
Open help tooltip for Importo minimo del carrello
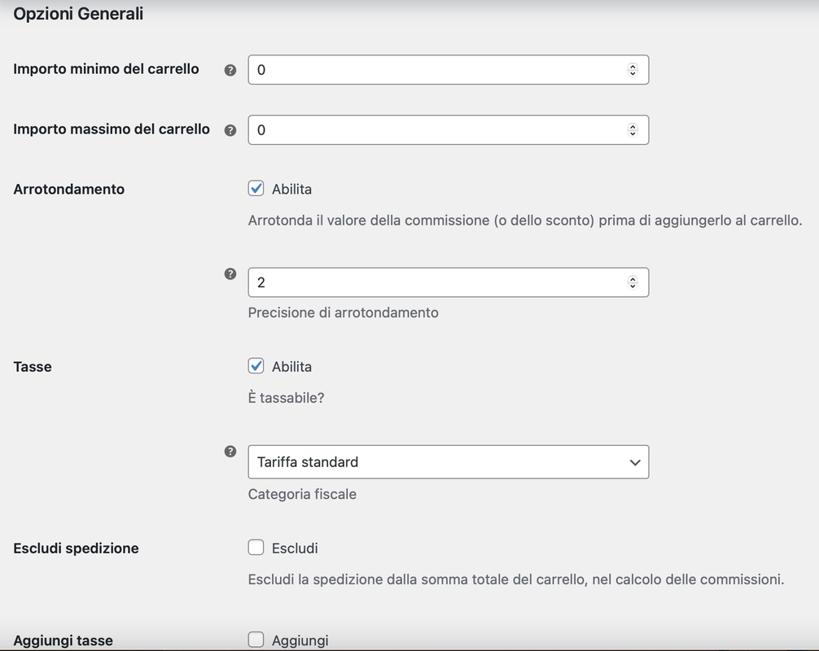tap(230, 70)
